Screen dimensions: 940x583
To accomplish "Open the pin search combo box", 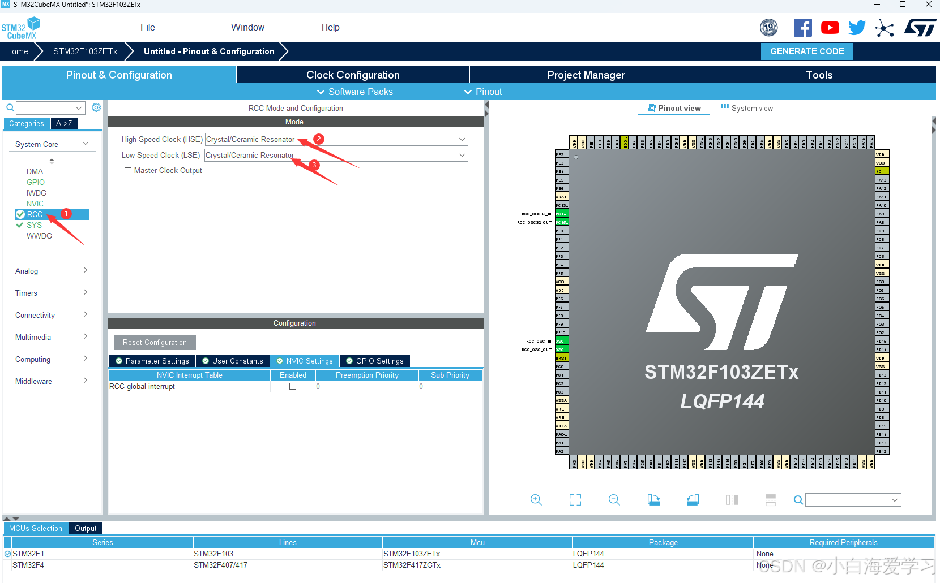I will point(853,500).
